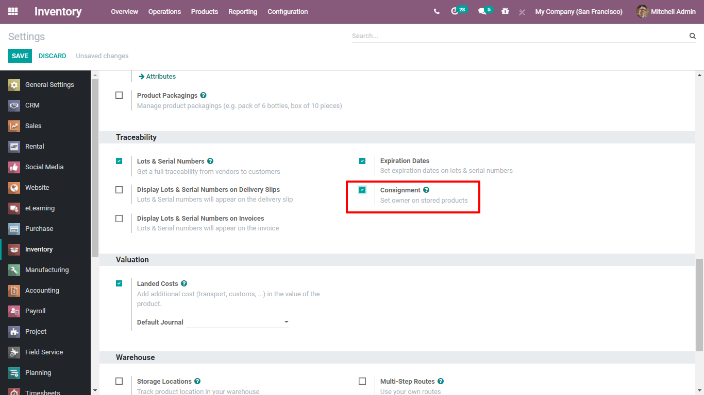
Task: Click the Field Service sidebar icon
Action: (14, 352)
